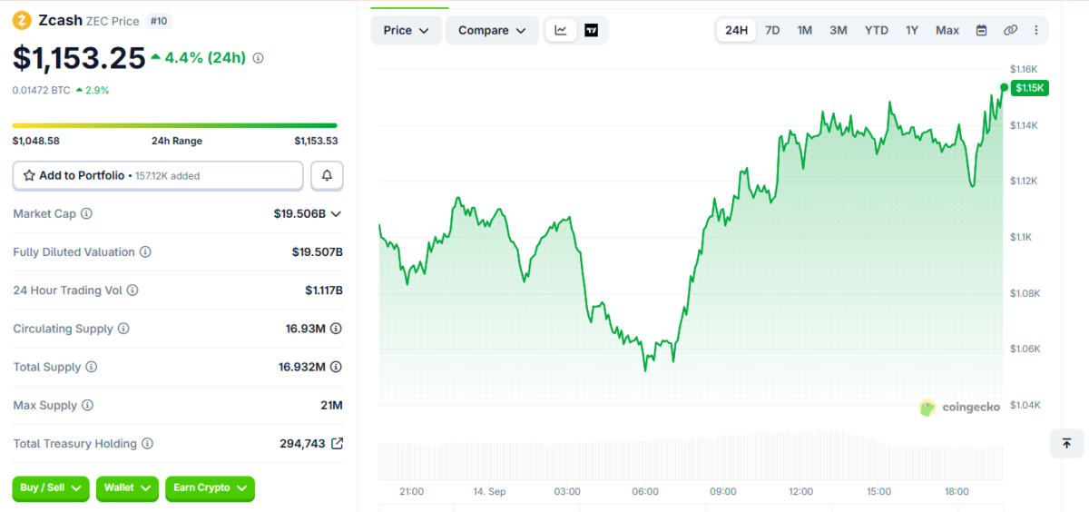Open the Wallet dropdown
1089x512 pixels.
tap(127, 488)
